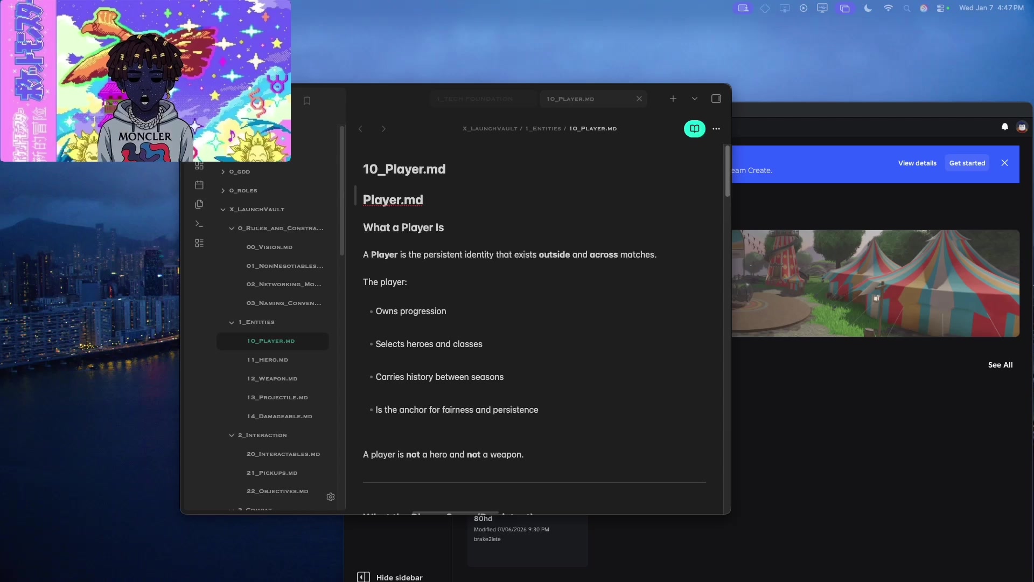Image resolution: width=1034 pixels, height=582 pixels.
Task: Click the X_LaunchVault breadcrumb segment
Action: (490, 129)
